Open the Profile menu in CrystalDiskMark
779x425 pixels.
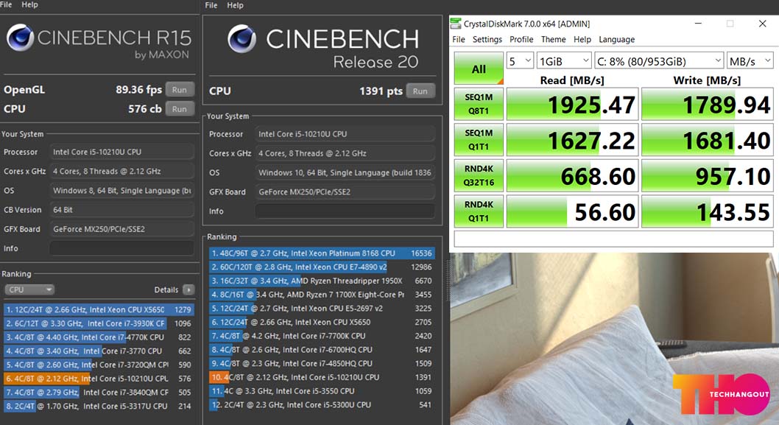(521, 39)
